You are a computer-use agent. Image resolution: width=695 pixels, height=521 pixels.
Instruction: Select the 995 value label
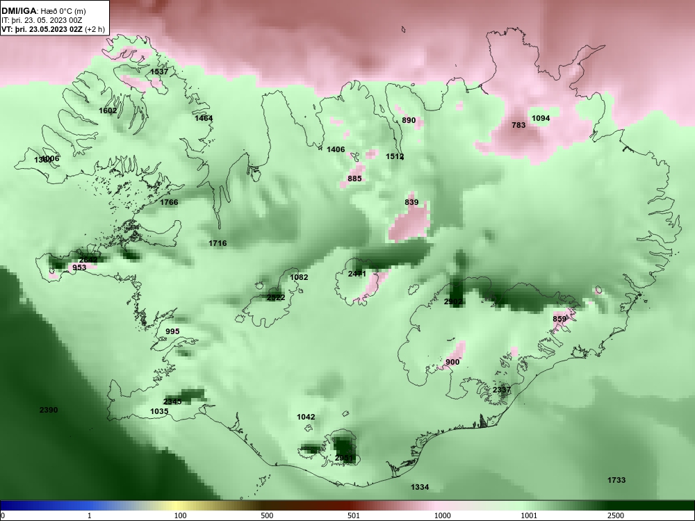tap(172, 331)
